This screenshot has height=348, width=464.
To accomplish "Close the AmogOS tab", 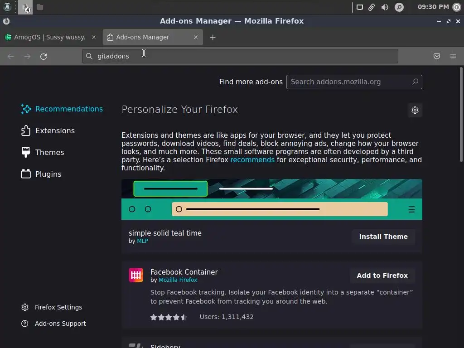I will click(93, 37).
